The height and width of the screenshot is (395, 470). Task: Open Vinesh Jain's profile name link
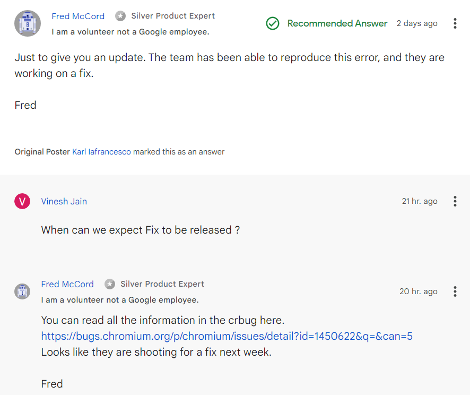click(64, 201)
